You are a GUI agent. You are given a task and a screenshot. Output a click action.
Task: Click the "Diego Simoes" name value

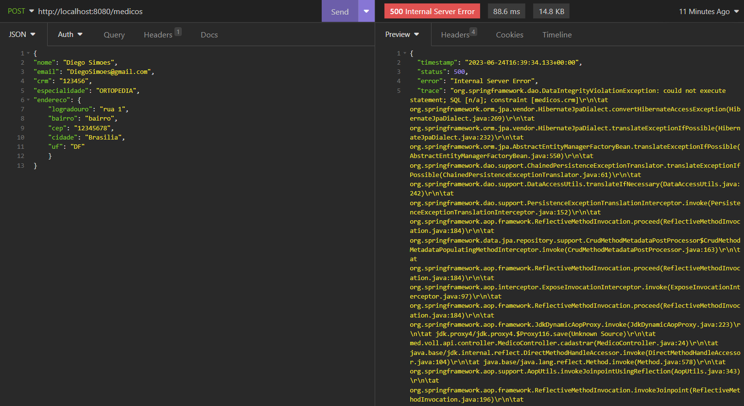point(88,62)
